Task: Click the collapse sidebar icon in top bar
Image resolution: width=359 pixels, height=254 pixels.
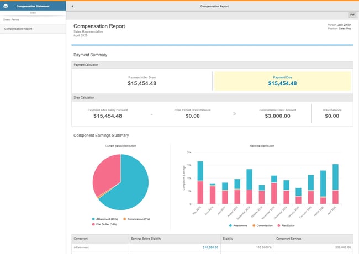Action: pos(72,6)
